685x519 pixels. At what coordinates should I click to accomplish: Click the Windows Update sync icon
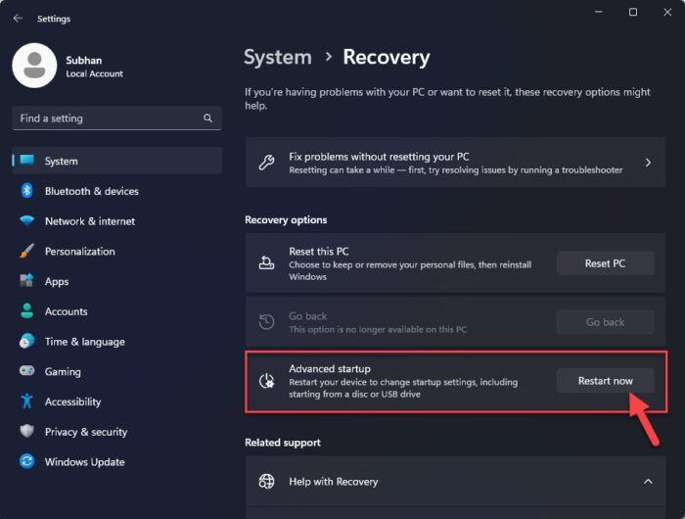tap(27, 461)
